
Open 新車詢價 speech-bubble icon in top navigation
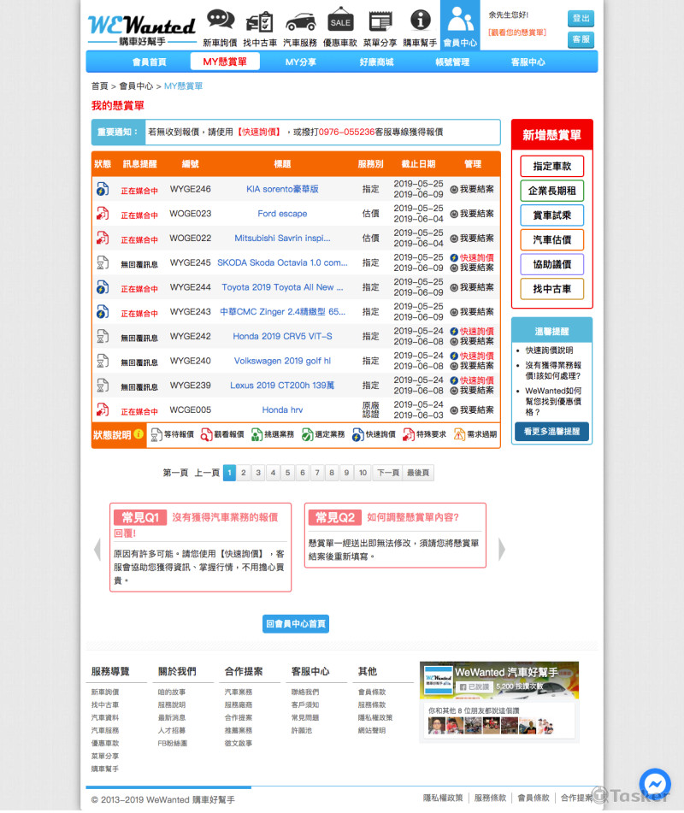(x=221, y=19)
